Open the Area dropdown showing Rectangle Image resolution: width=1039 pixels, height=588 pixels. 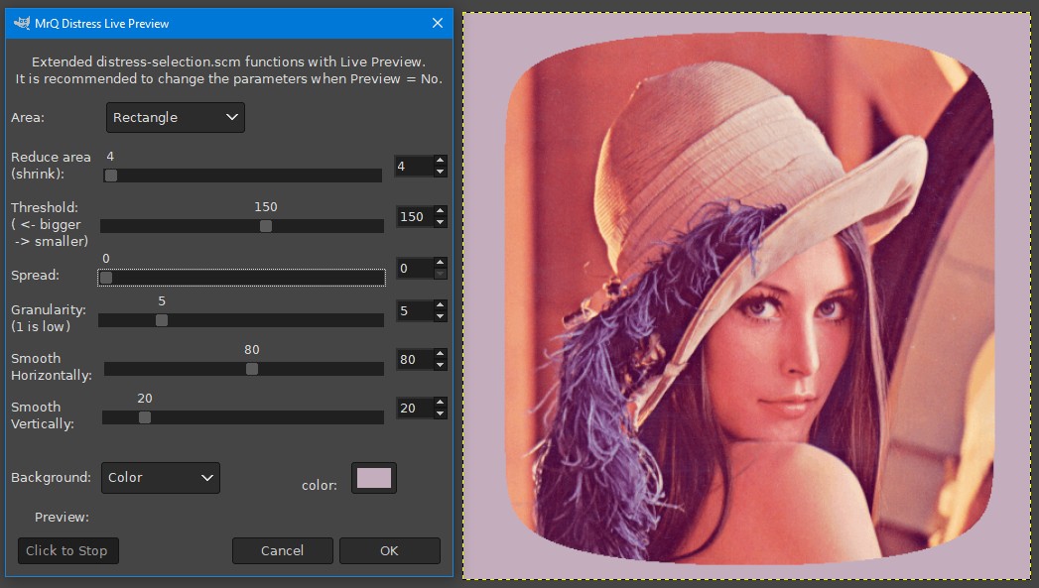coord(175,117)
